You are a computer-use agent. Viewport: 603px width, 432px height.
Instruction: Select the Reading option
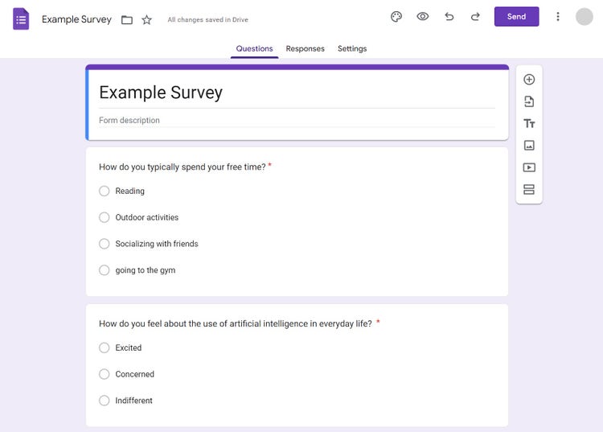click(x=105, y=191)
